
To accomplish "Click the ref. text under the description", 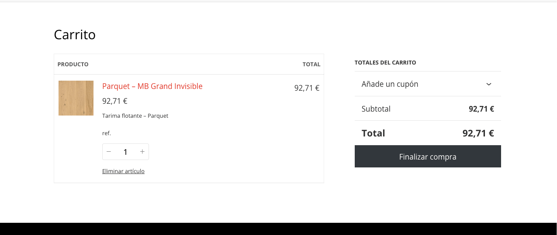I will click(x=107, y=133).
